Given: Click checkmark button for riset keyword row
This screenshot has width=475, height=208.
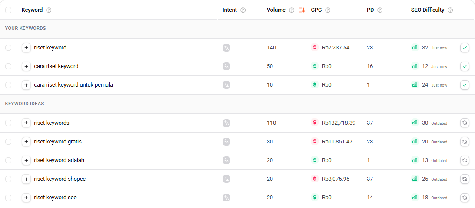Looking at the screenshot, I should pos(465,48).
